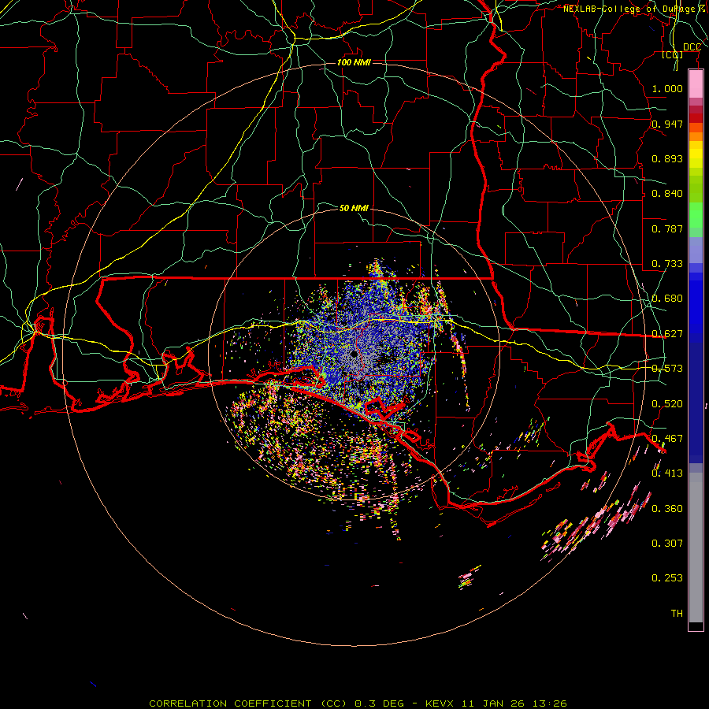Click the 0.627 scale value
The width and height of the screenshot is (709, 709).
click(x=667, y=334)
